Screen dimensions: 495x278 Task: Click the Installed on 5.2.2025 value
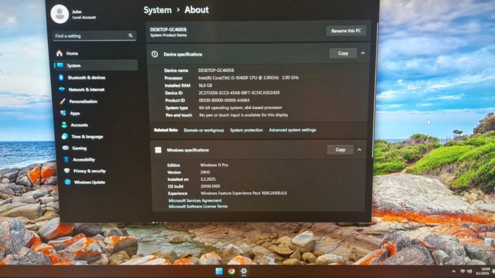tap(208, 179)
